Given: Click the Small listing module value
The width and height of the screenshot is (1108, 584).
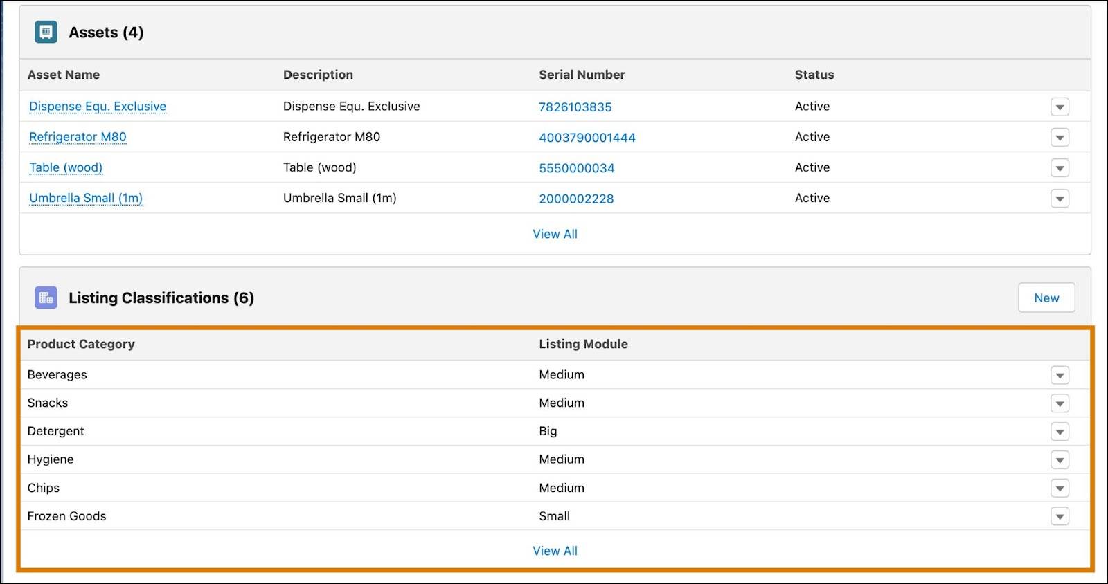Looking at the screenshot, I should coord(554,516).
